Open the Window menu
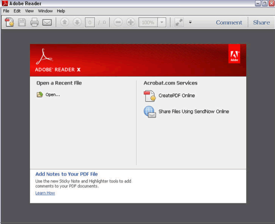275x224 pixels. pos(45,11)
